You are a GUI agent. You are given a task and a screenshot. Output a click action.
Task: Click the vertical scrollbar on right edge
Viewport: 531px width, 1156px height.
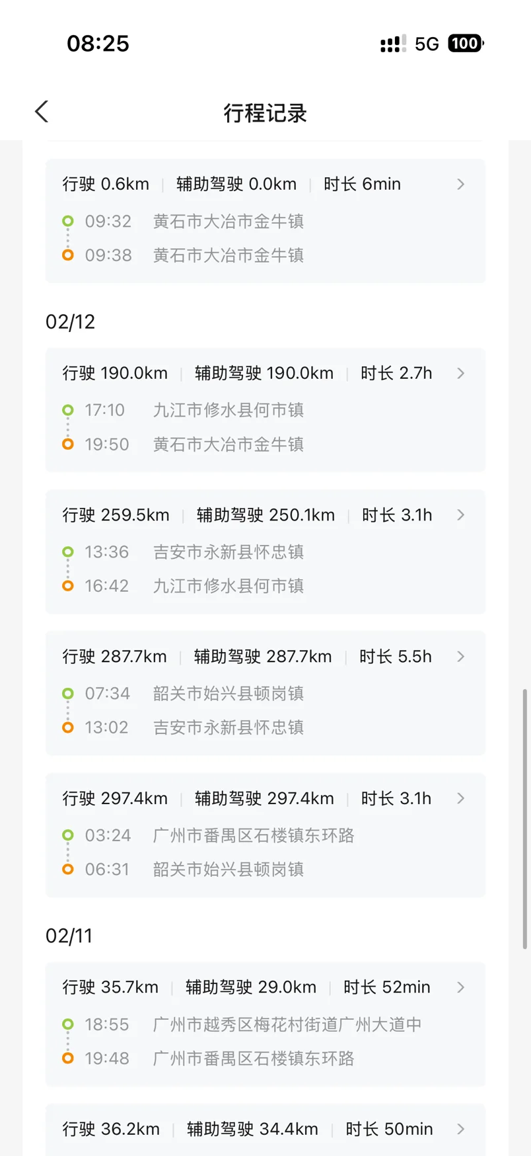(x=525, y=819)
